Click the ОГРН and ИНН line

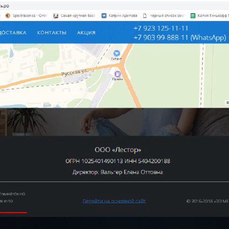point(118,161)
